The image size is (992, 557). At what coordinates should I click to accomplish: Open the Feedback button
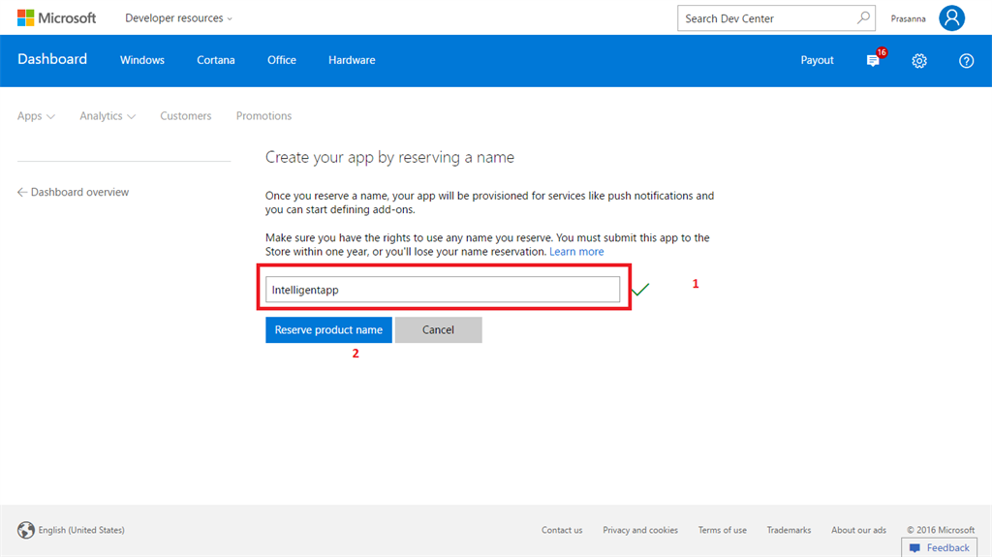pyautogui.click(x=940, y=547)
